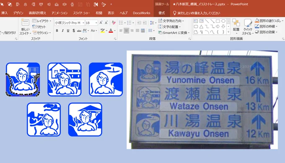Viewport: 285px width, 163px height.
Task: Select the road sign photo
Action: pos(202,100)
